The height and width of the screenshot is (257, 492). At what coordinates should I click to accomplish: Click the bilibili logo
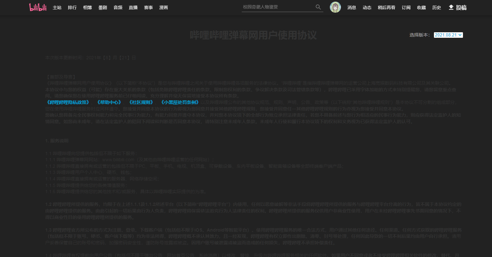38,7
